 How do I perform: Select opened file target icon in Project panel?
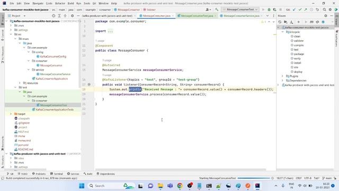pyautogui.click(x=53, y=16)
